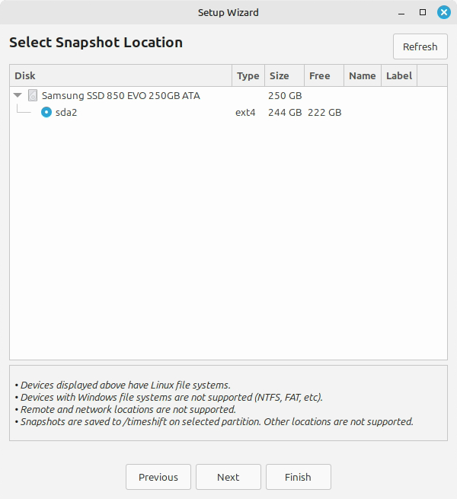Select the Samsung SSD 850 EVO row
This screenshot has height=499, width=457.
pyautogui.click(x=120, y=96)
